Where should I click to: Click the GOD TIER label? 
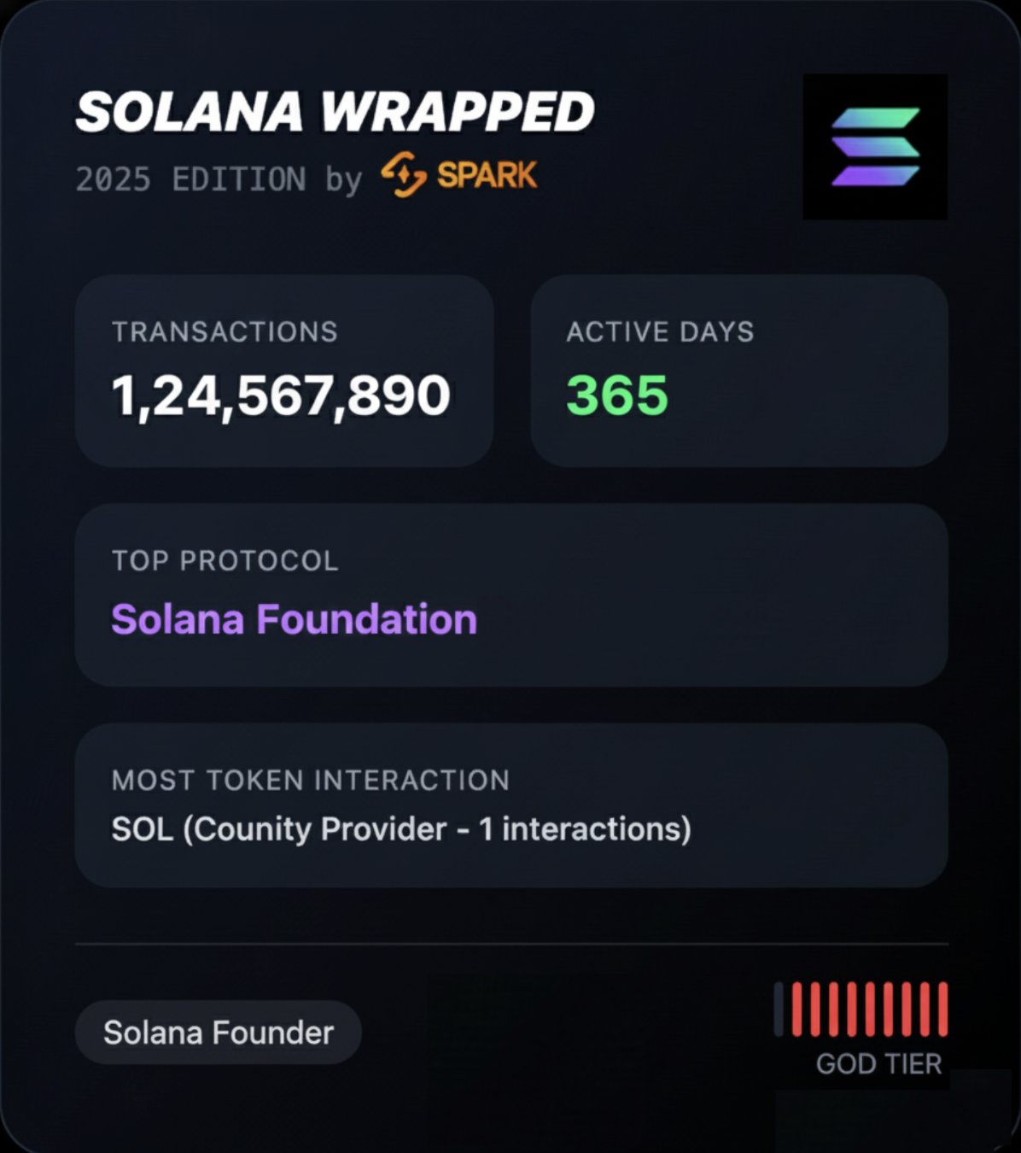pyautogui.click(x=878, y=1064)
